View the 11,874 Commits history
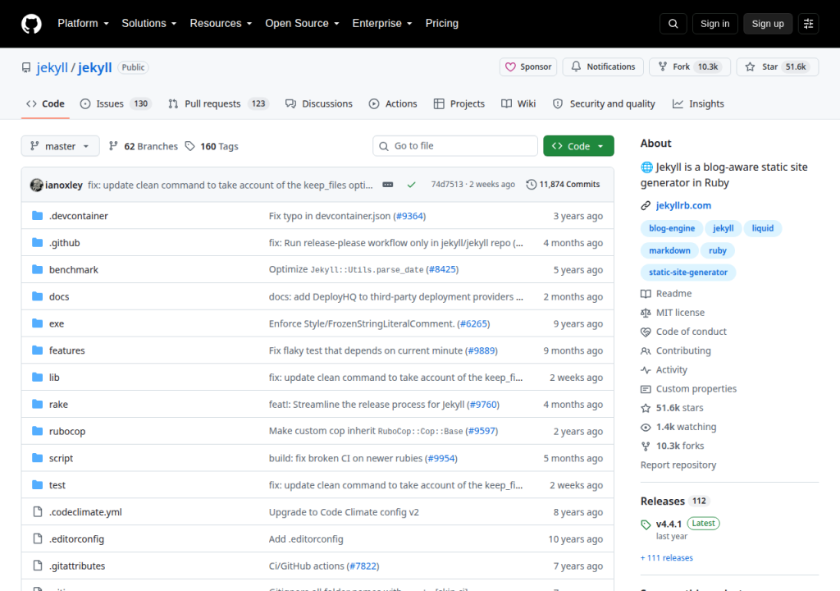Image resolution: width=840 pixels, height=591 pixels. pos(563,185)
